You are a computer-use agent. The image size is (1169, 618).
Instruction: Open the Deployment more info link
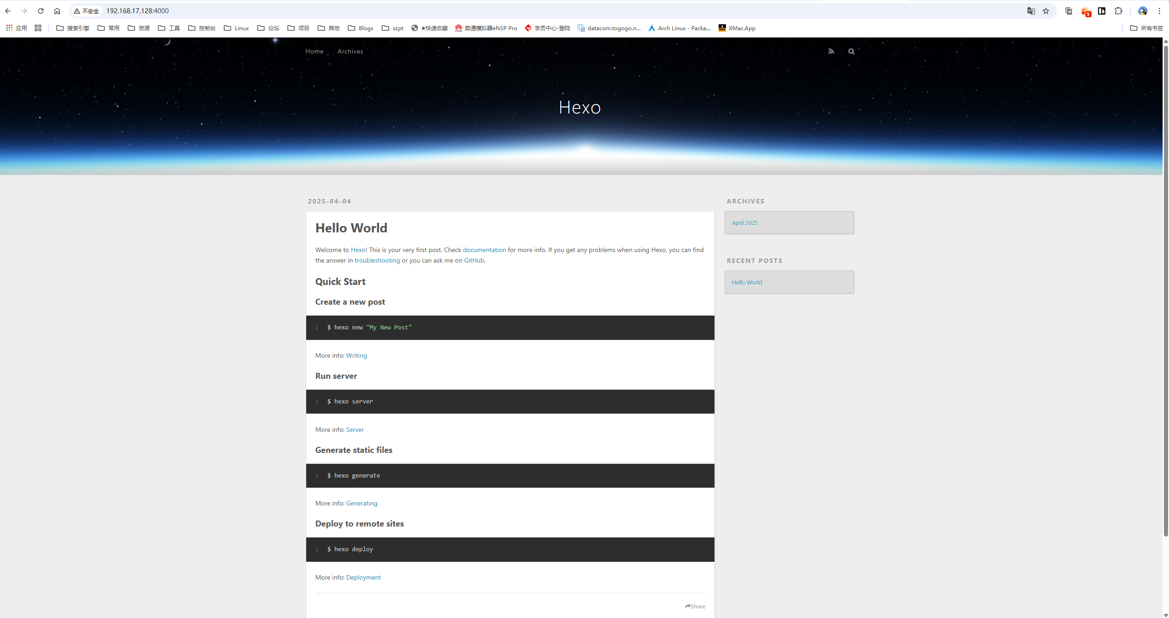[x=363, y=577]
